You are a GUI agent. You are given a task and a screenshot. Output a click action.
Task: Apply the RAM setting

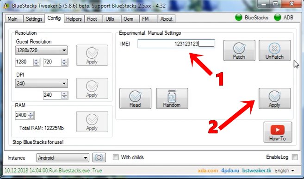pos(92,122)
